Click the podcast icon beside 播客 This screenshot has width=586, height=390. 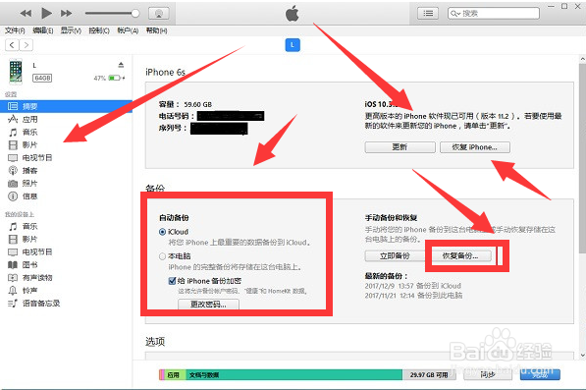click(x=13, y=171)
